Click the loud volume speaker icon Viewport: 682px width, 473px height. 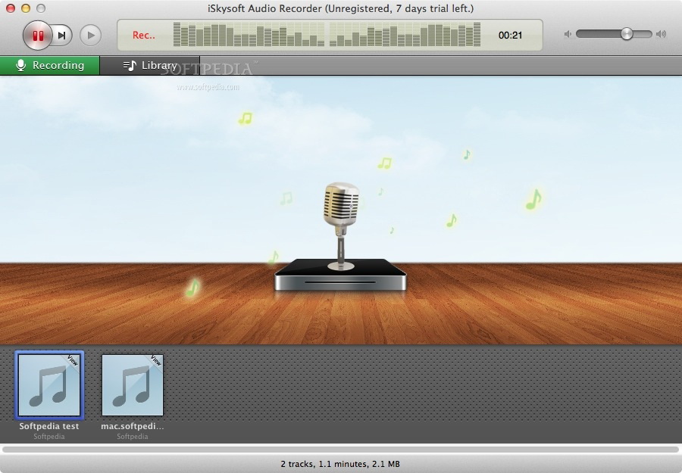[x=661, y=34]
